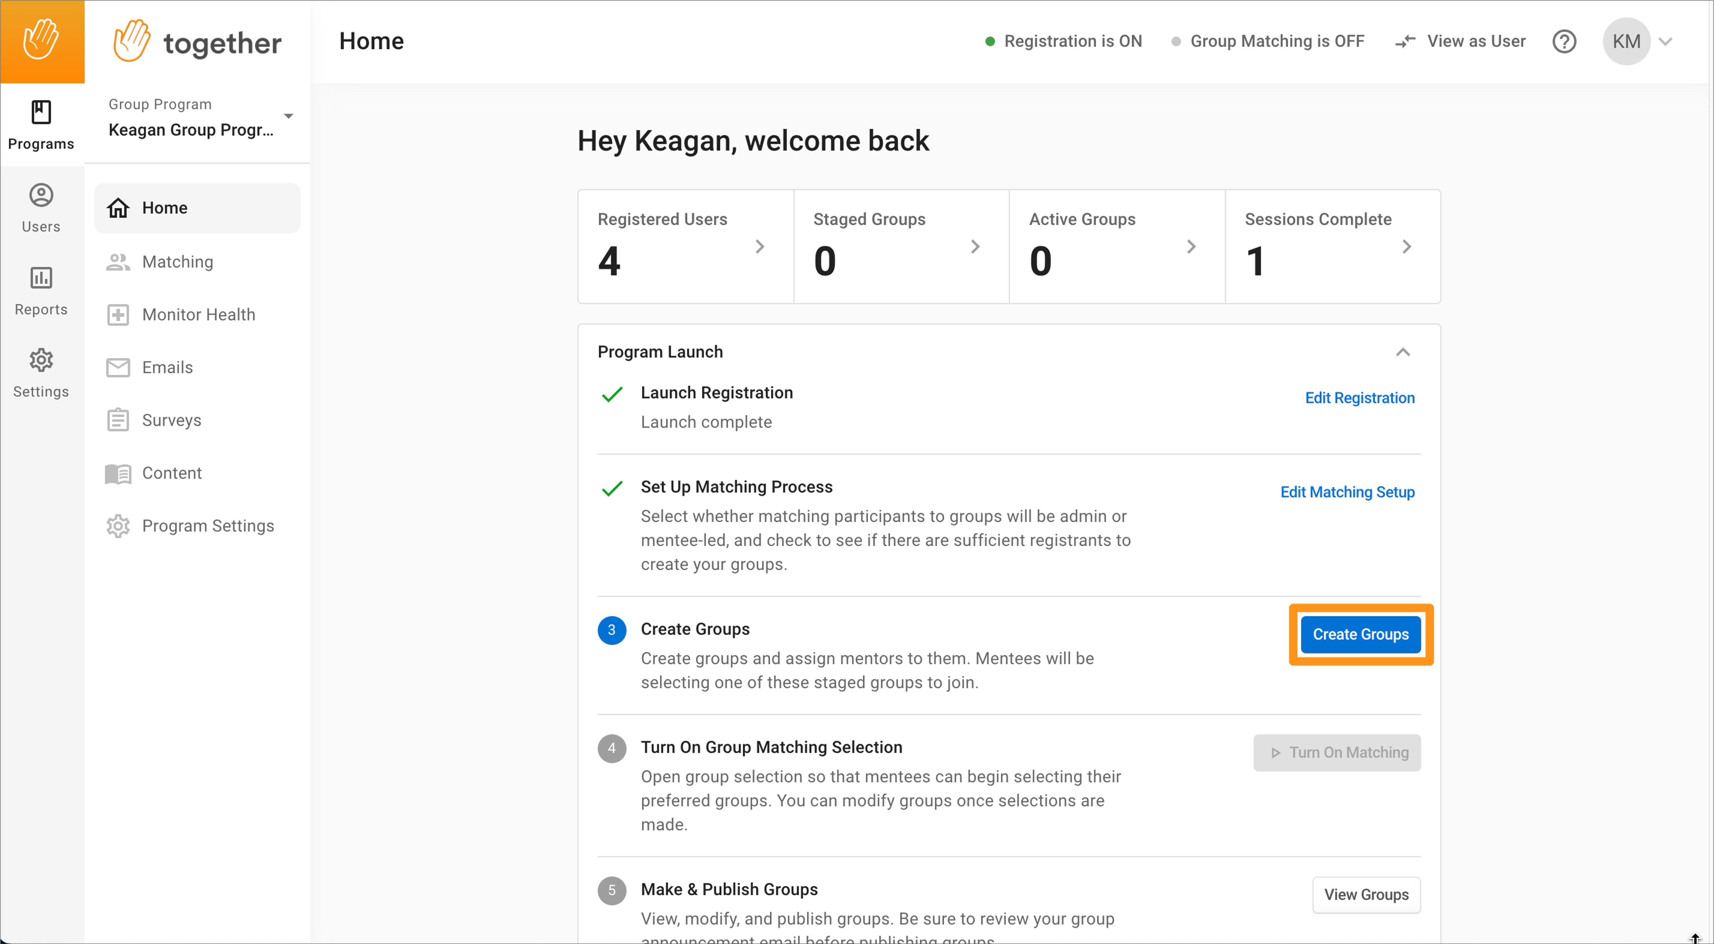Screen dimensions: 1714x944
Task: Open Staged Groups card chevron
Action: tap(975, 246)
